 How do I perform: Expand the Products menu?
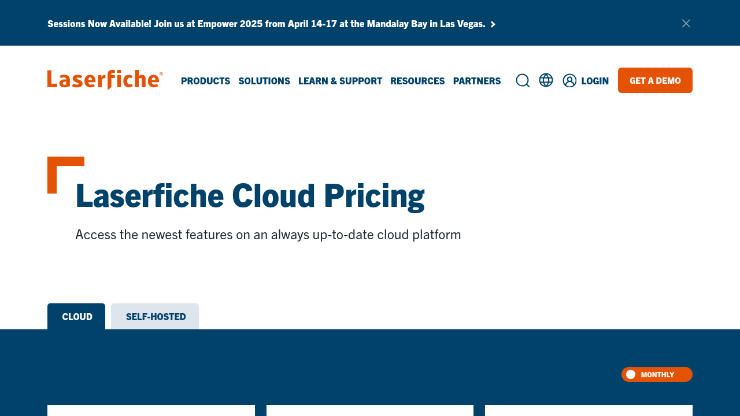coord(205,81)
